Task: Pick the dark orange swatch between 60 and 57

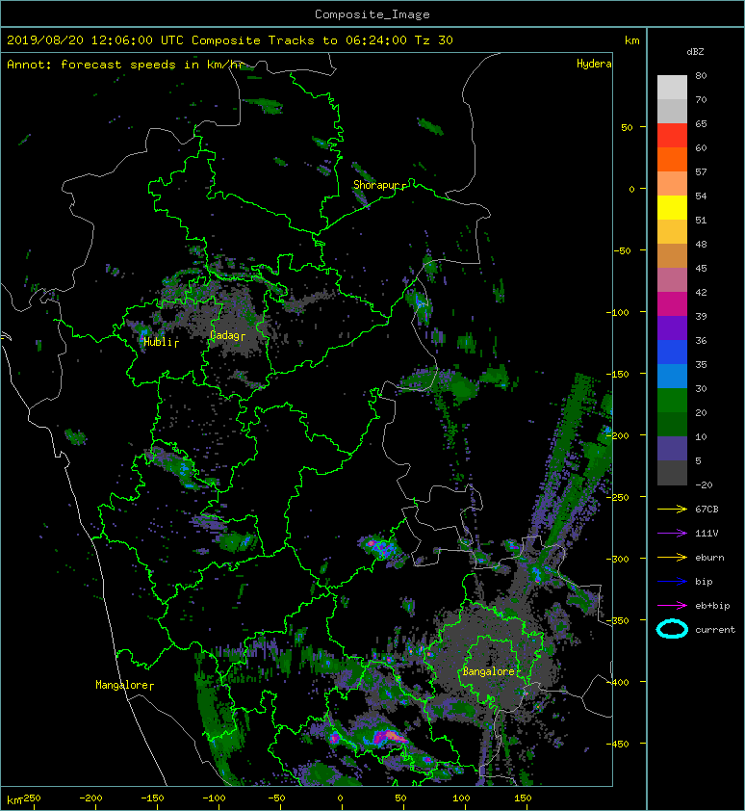Action: pos(672,159)
